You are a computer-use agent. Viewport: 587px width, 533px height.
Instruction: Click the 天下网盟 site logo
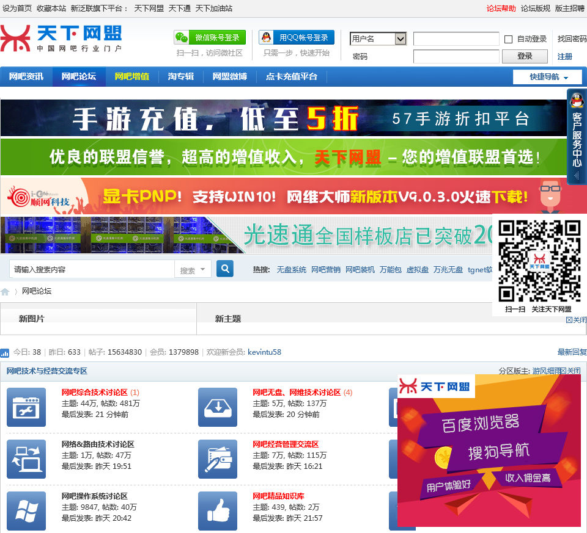tap(61, 38)
